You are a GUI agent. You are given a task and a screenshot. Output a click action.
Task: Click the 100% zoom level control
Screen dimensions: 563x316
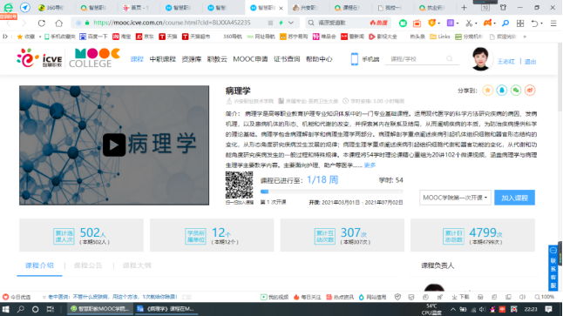[545, 297]
